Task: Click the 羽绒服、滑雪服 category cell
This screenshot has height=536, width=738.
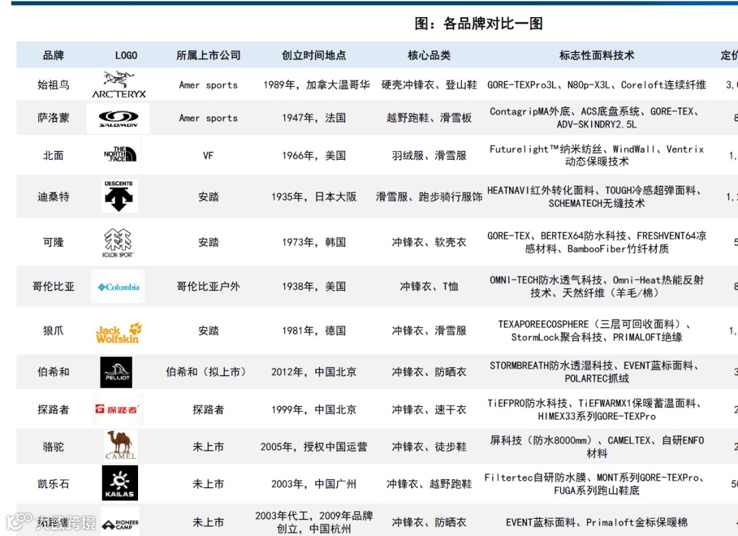Action: [x=429, y=156]
